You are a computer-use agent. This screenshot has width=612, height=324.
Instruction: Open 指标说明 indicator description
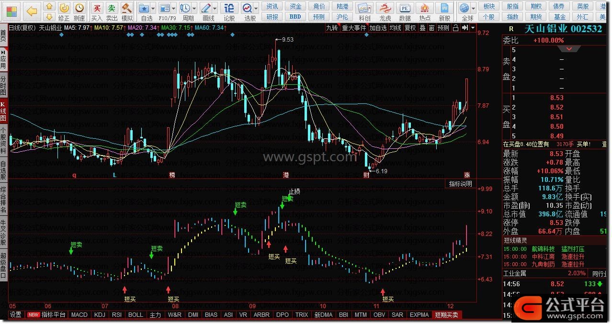tap(460, 184)
